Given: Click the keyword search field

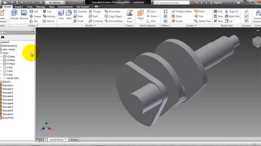Looking at the screenshot, I should click(171, 2).
